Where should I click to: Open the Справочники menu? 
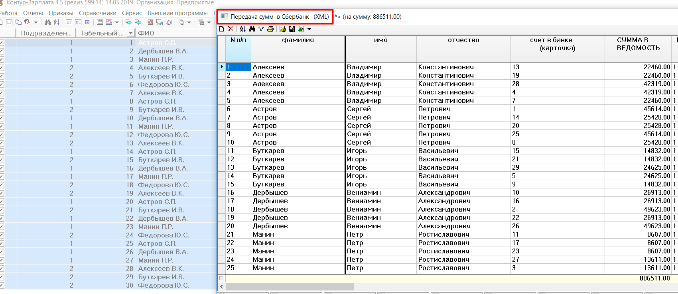pyautogui.click(x=98, y=13)
